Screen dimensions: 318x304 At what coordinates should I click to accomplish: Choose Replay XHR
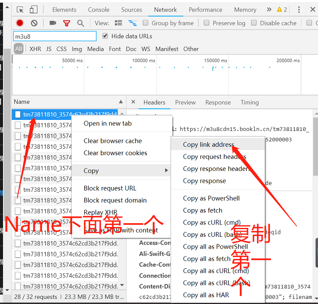pos(122,212)
